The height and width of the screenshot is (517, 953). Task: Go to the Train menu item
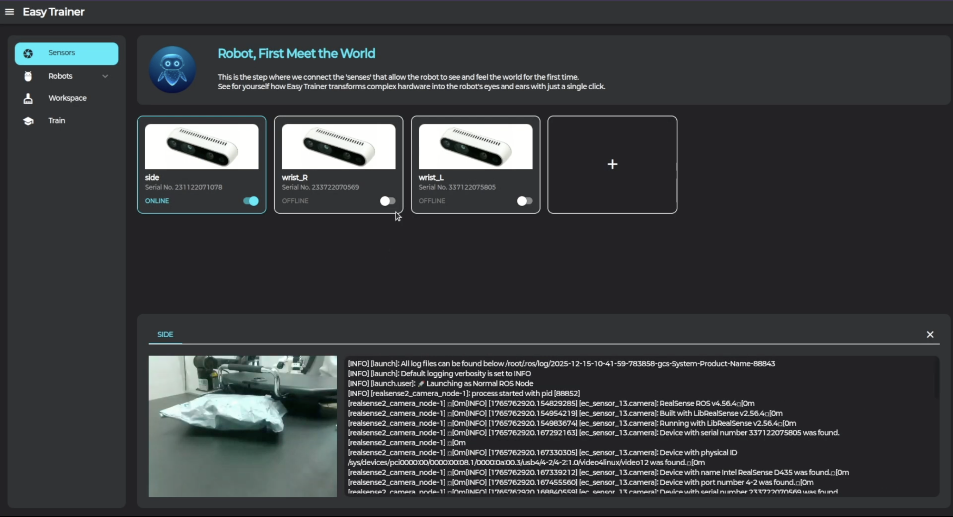click(x=57, y=121)
